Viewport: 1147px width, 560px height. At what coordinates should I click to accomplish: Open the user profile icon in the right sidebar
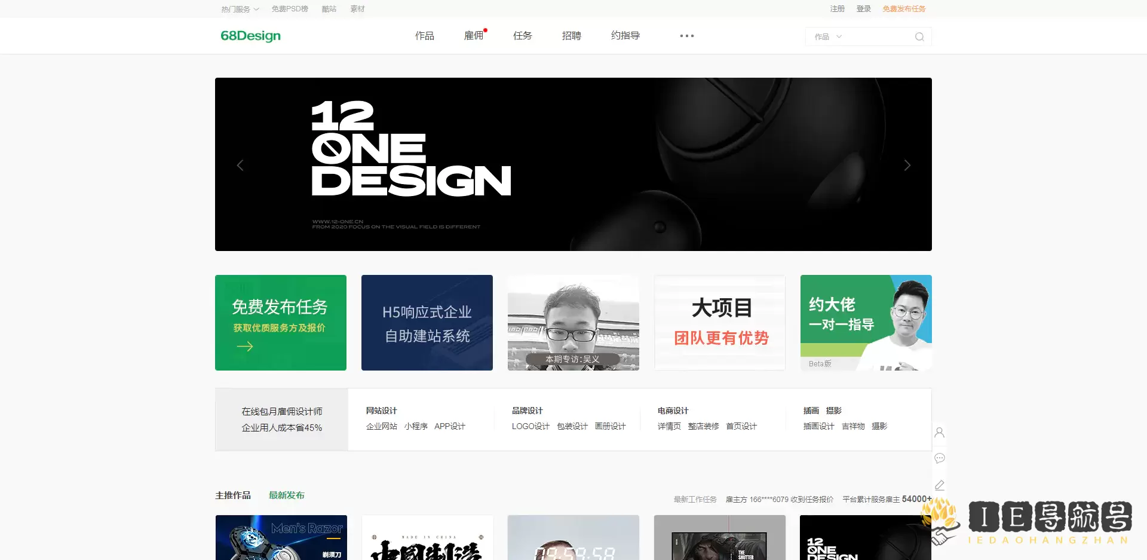click(x=940, y=432)
